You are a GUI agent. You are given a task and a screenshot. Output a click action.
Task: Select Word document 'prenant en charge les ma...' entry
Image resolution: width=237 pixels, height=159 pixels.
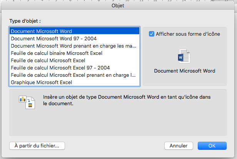74,46
